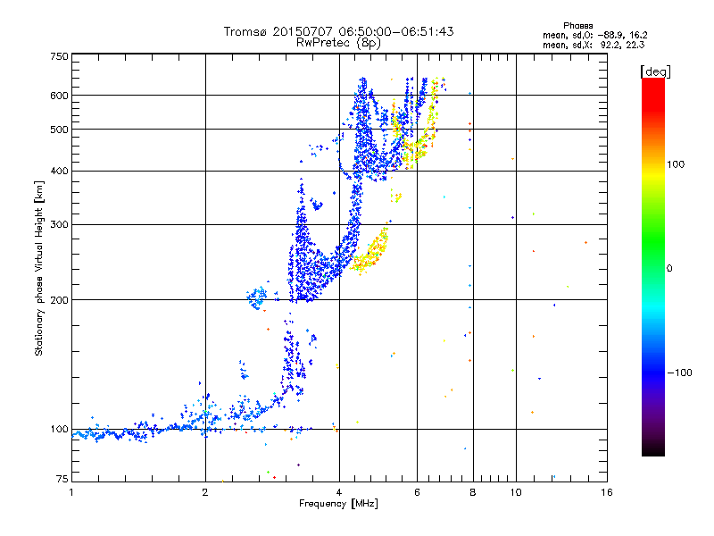Click the x-axis tick label '2'

[205, 493]
